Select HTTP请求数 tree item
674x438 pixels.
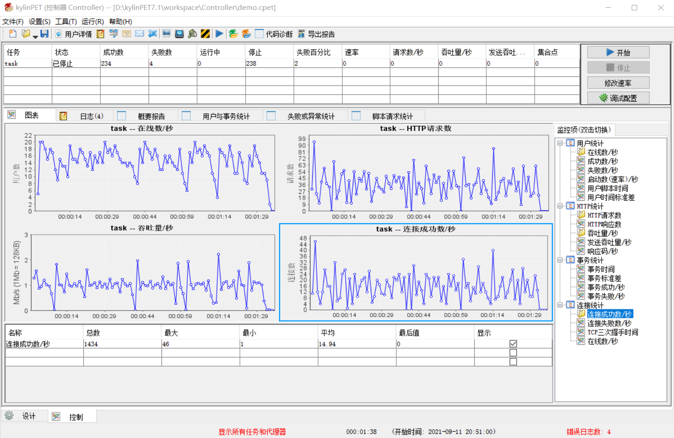pyautogui.click(x=604, y=215)
